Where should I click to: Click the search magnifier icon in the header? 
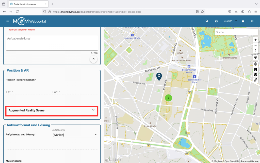(x=207, y=21)
